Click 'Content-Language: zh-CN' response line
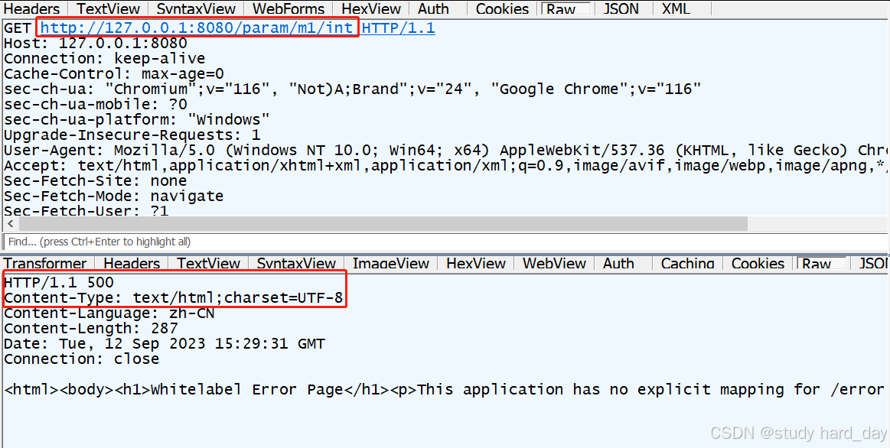This screenshot has height=448, width=890. [x=109, y=313]
